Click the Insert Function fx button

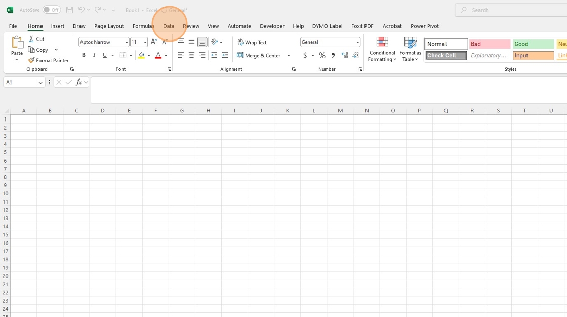[78, 82]
